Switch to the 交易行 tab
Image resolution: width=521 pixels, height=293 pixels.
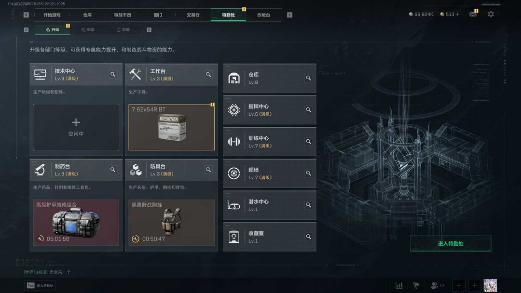[x=193, y=15]
